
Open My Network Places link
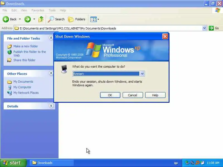coord(26,93)
